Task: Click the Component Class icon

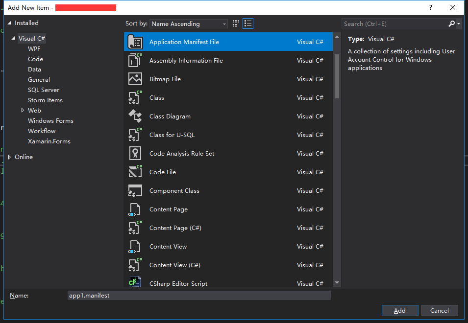Action: (135, 190)
